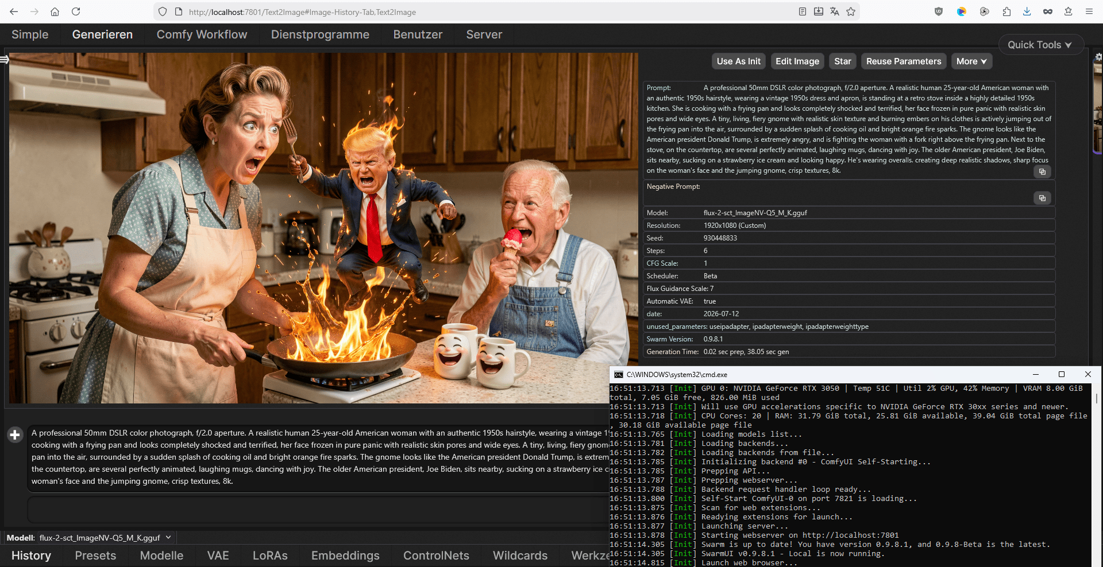The height and width of the screenshot is (567, 1103).
Task: Open the More dropdown above image metadata
Action: point(971,61)
